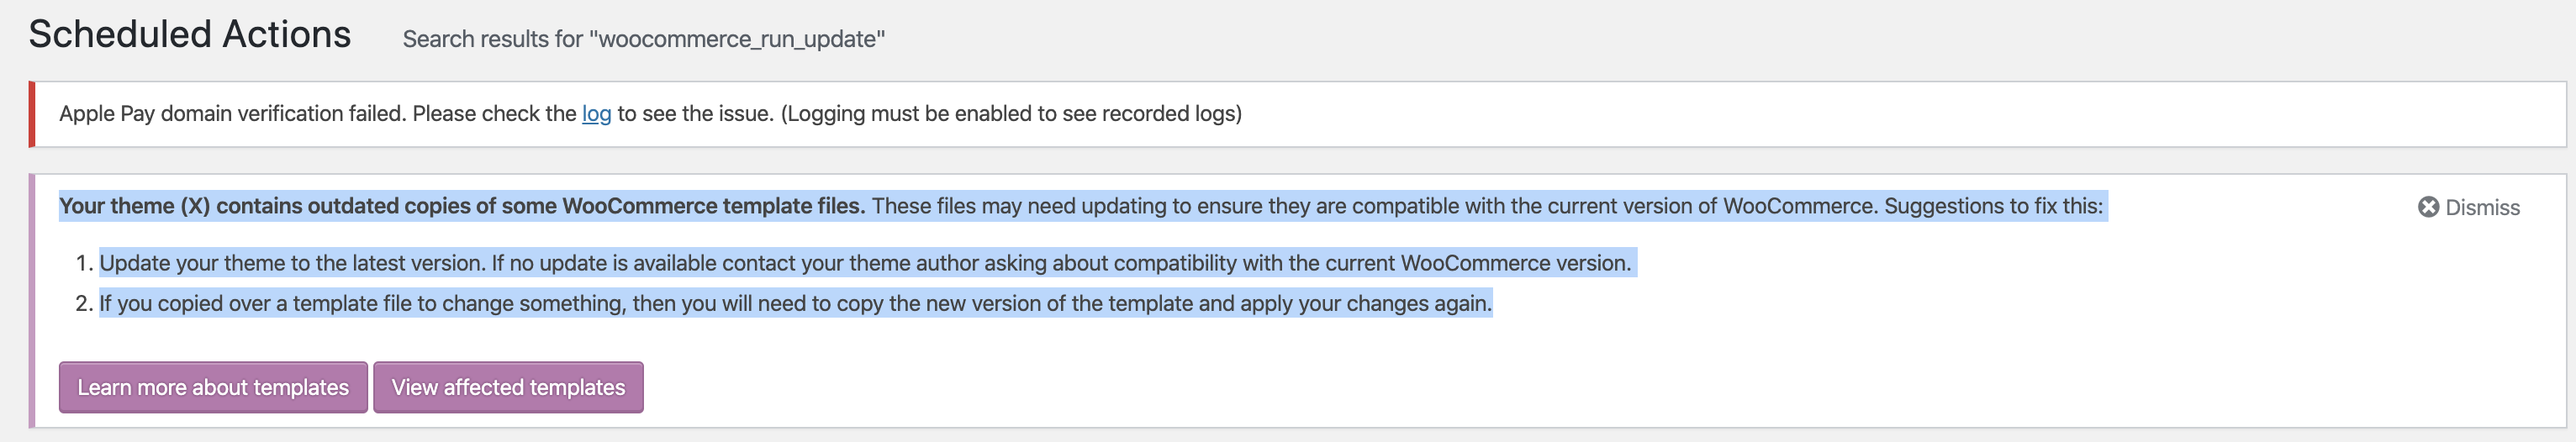Dismiss the outdated template notice
The width and height of the screenshot is (2576, 442).
(x=2469, y=207)
